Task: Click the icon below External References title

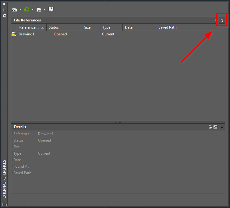Action: [x=4, y=204]
